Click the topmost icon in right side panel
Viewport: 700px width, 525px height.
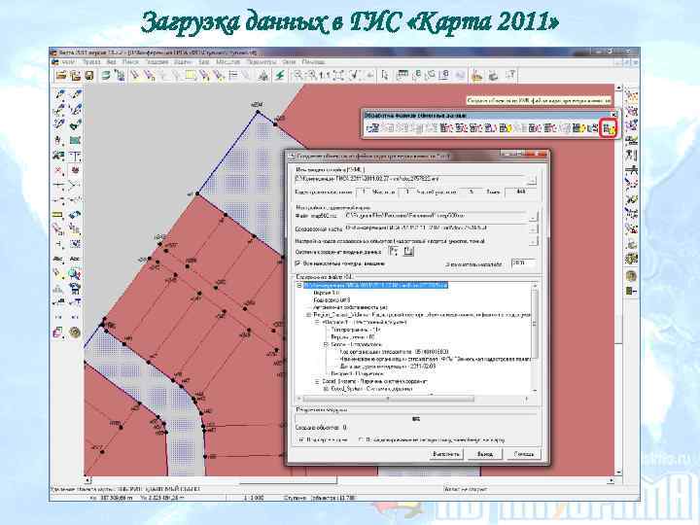(x=631, y=94)
